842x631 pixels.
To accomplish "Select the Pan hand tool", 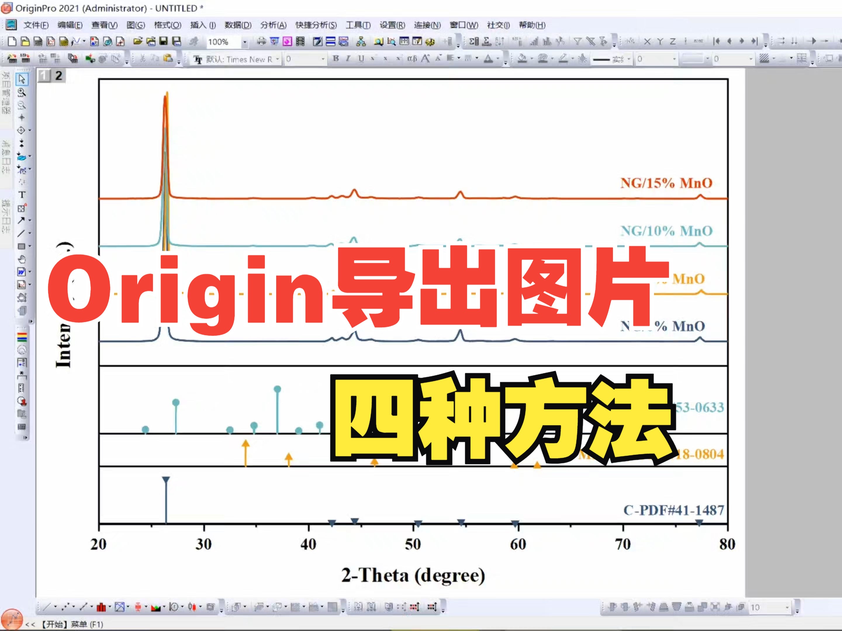I will pyautogui.click(x=22, y=259).
